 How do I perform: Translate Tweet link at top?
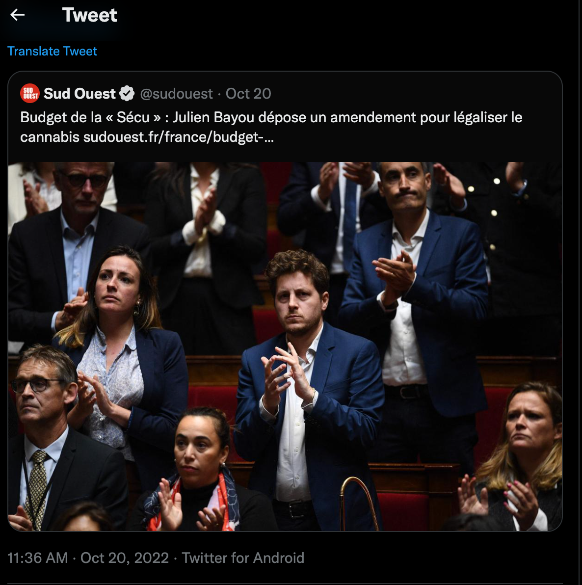point(52,51)
